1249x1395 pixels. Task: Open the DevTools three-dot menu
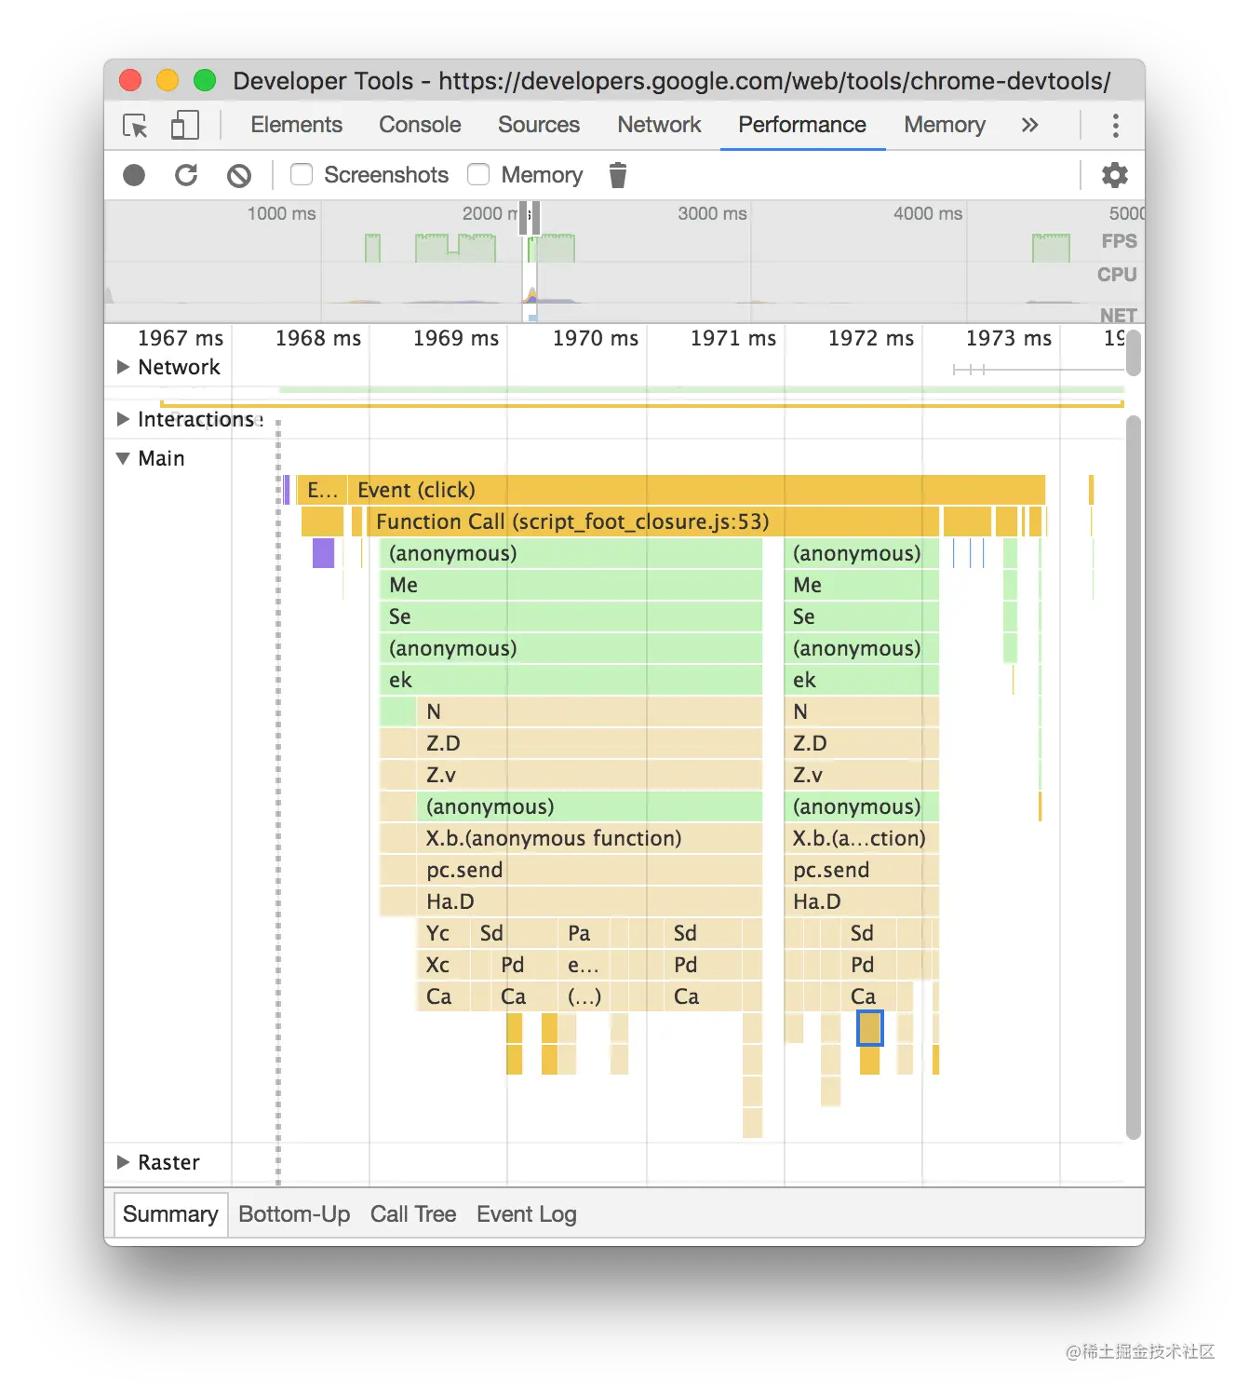tap(1115, 125)
